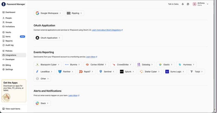
Task: Go to People in the sidebar
Action: 14,18
